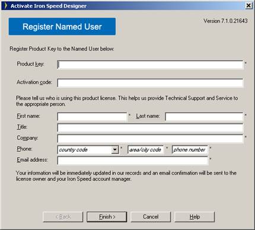
Task: Open the country code dropdown arrow
Action: pyautogui.click(x=115, y=150)
